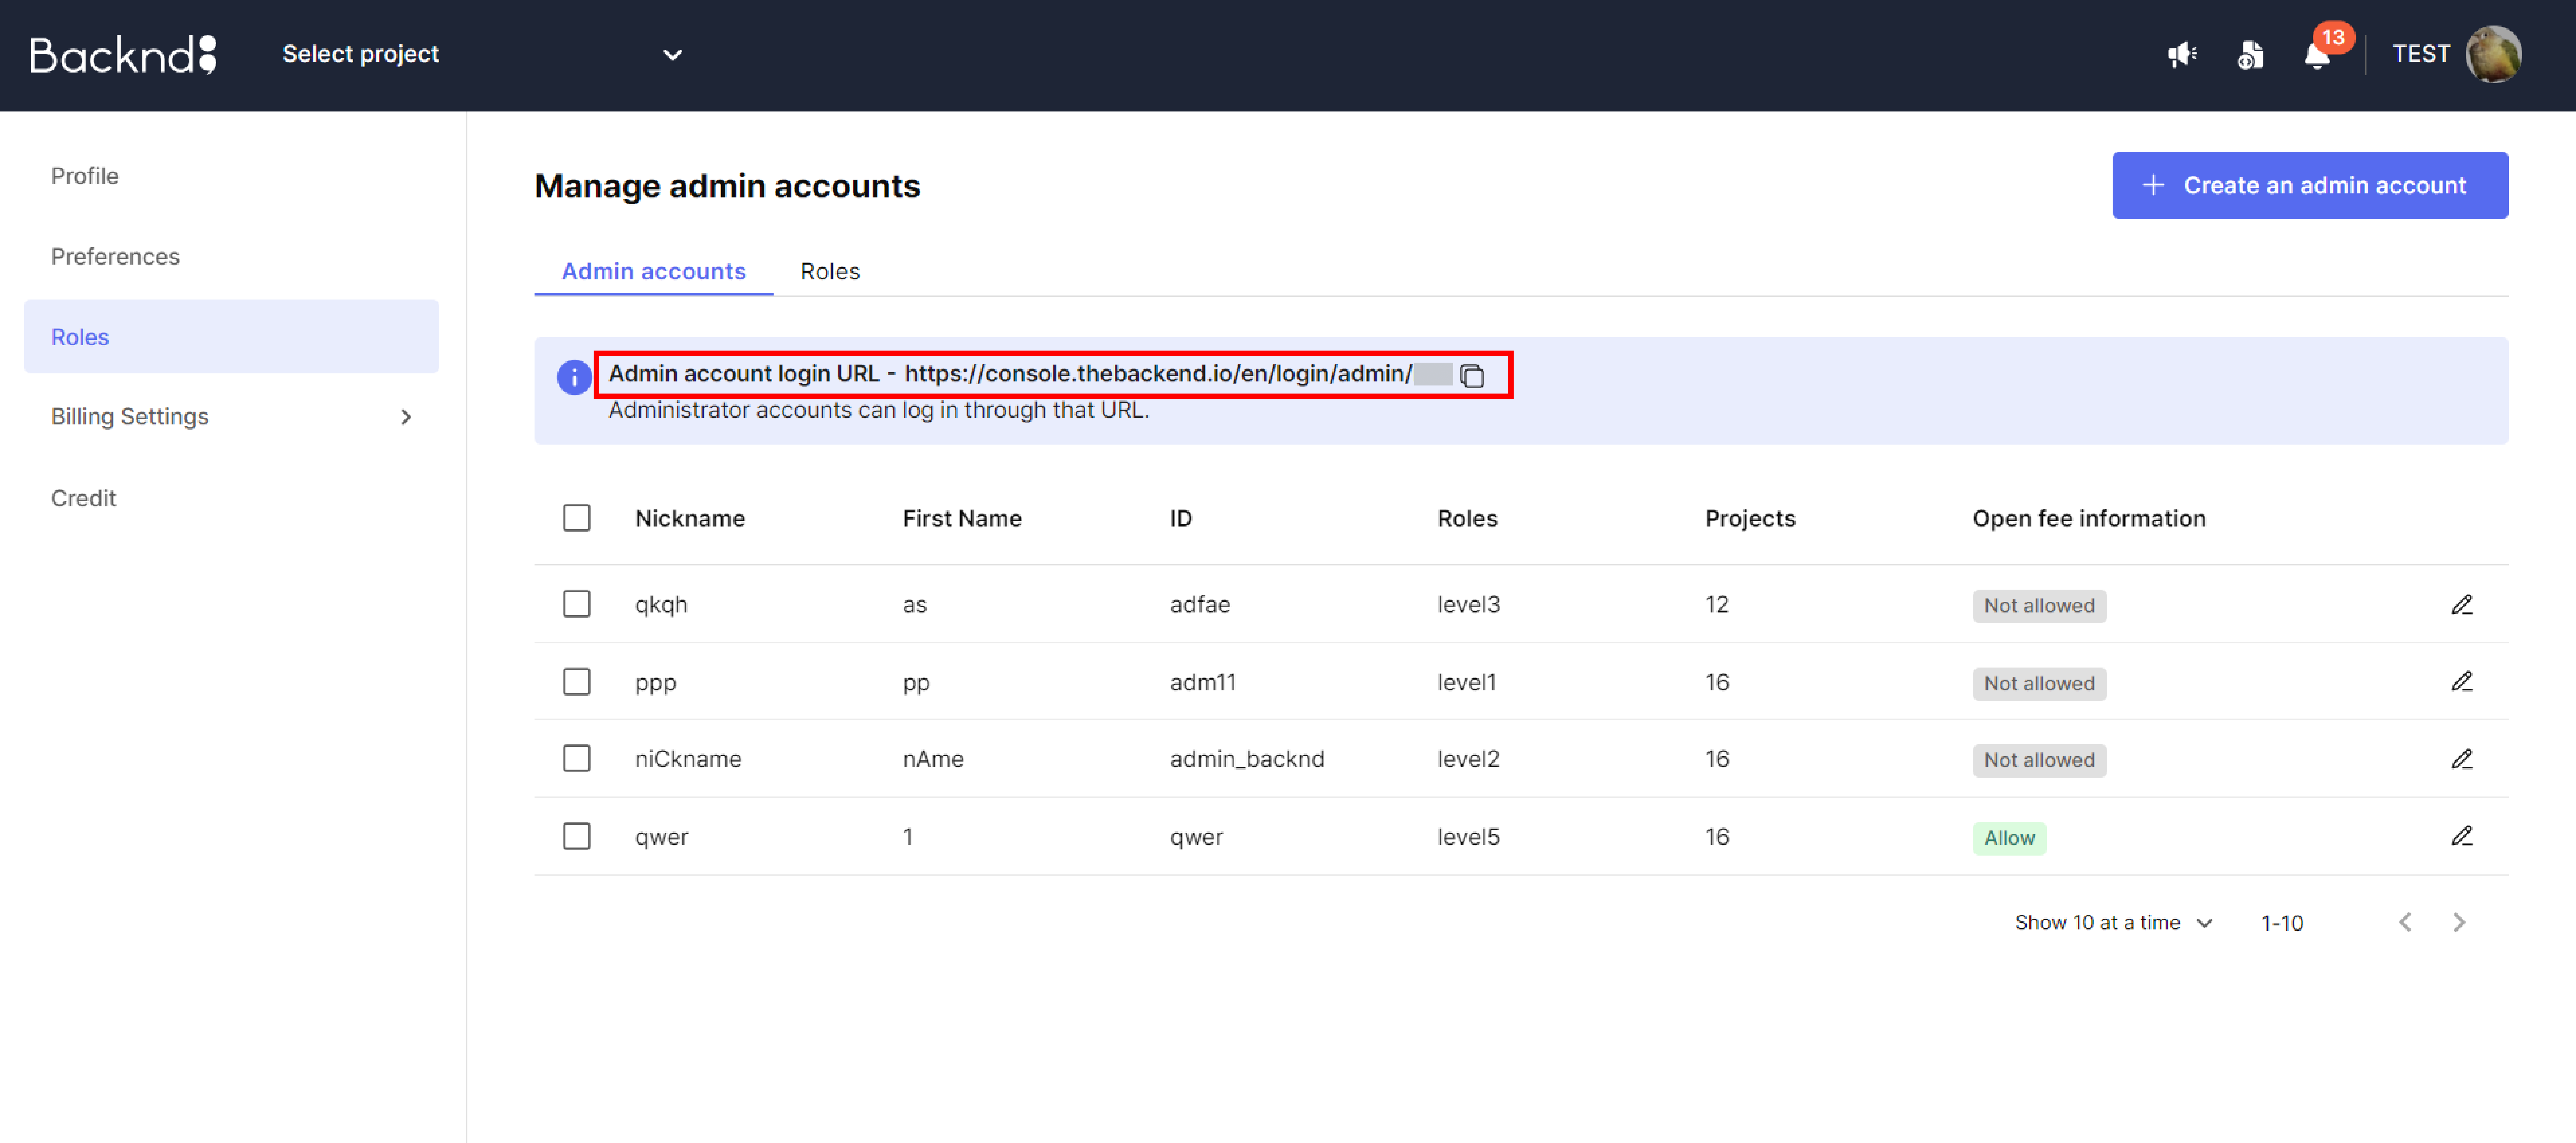This screenshot has width=2576, height=1143.
Task: Click the Backnd logo
Action: tap(123, 55)
